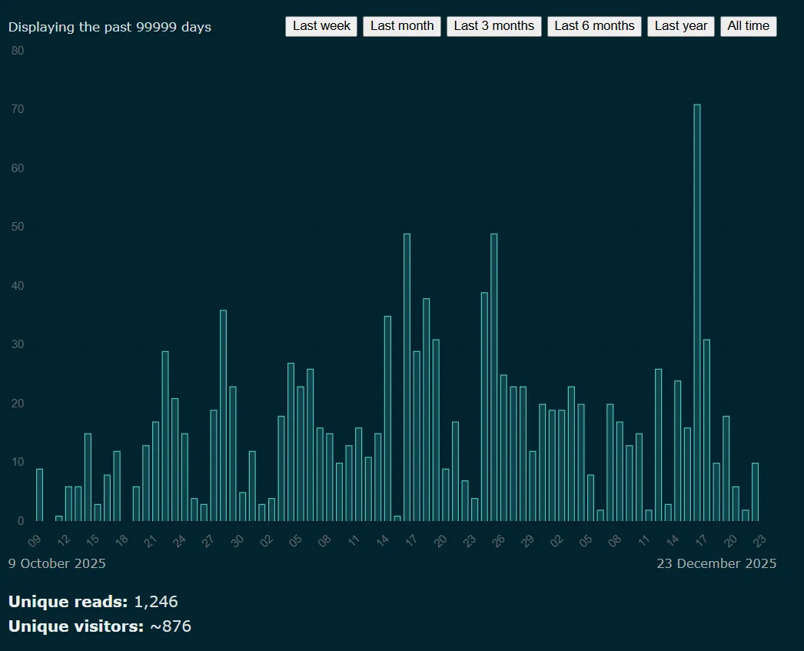Click the "Unique visitors: ~876" statistic
The height and width of the screenshot is (651, 804).
click(99, 626)
